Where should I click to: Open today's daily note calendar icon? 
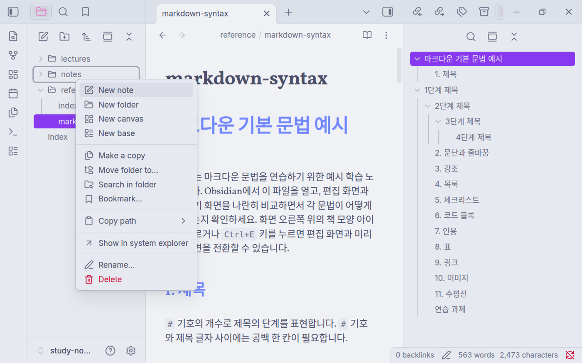[13, 94]
